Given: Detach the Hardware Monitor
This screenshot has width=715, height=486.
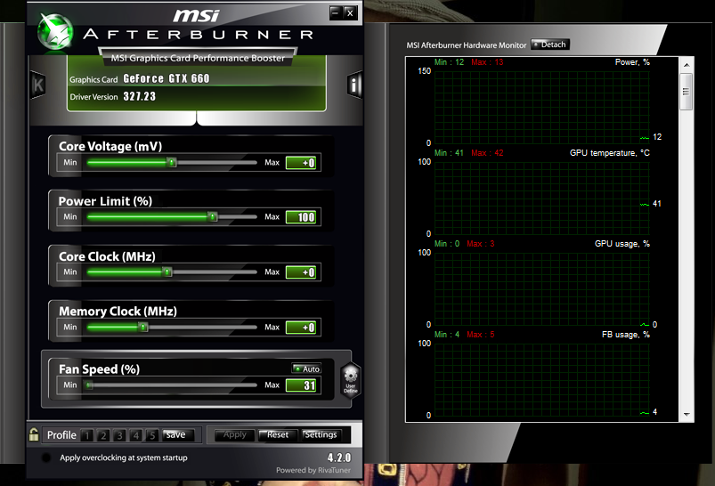Looking at the screenshot, I should tap(550, 45).
